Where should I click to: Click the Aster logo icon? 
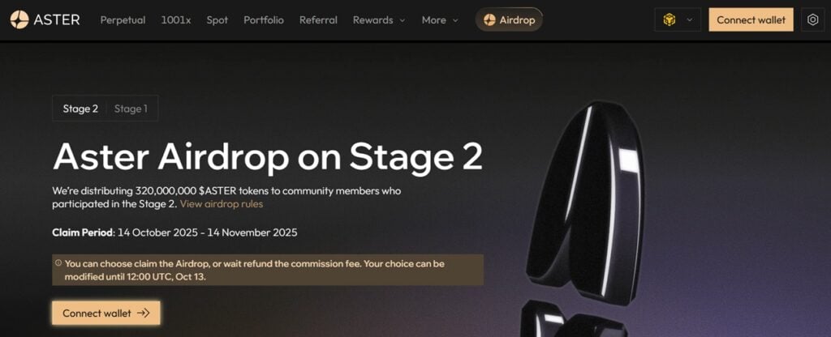tap(19, 20)
